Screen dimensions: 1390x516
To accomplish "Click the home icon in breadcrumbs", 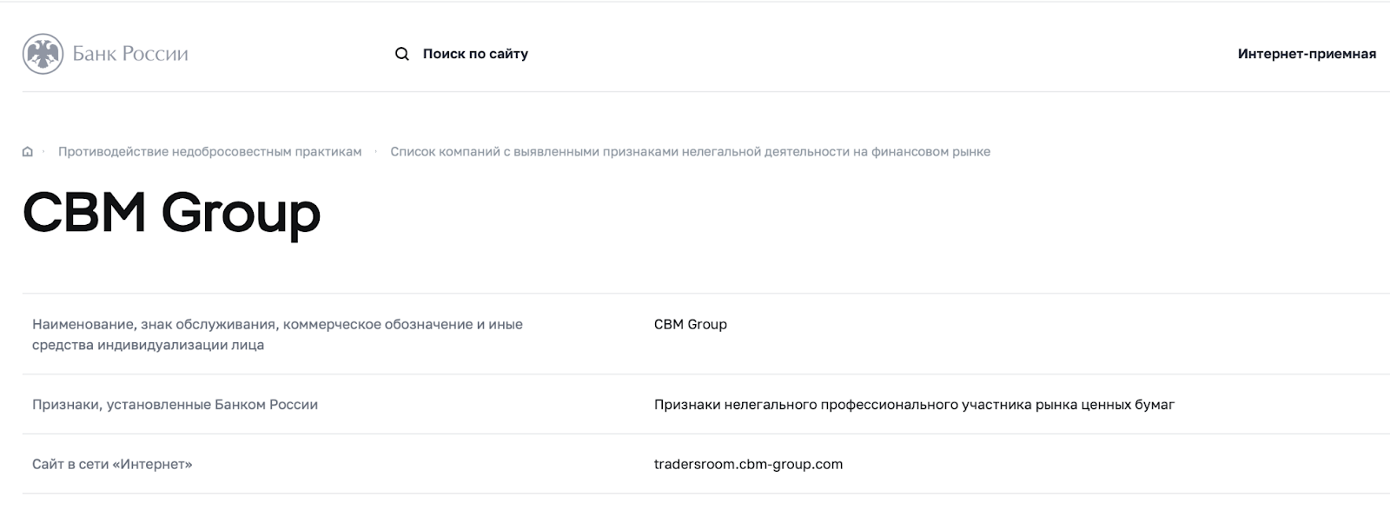I will pos(28,152).
